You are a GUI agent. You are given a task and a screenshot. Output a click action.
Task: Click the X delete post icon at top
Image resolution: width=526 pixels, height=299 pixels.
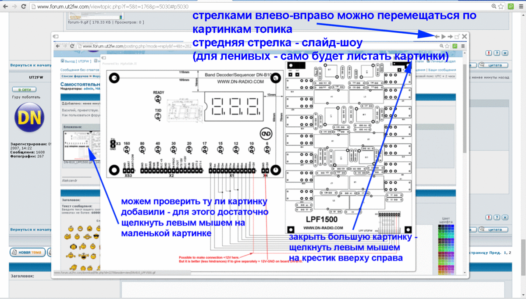click(505, 53)
